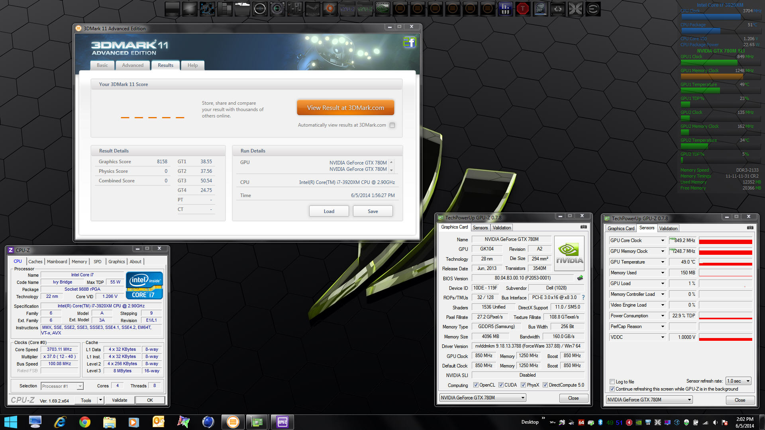The image size is (765, 430).
Task: Uncheck Continue refreshing while in background
Action: click(x=612, y=389)
